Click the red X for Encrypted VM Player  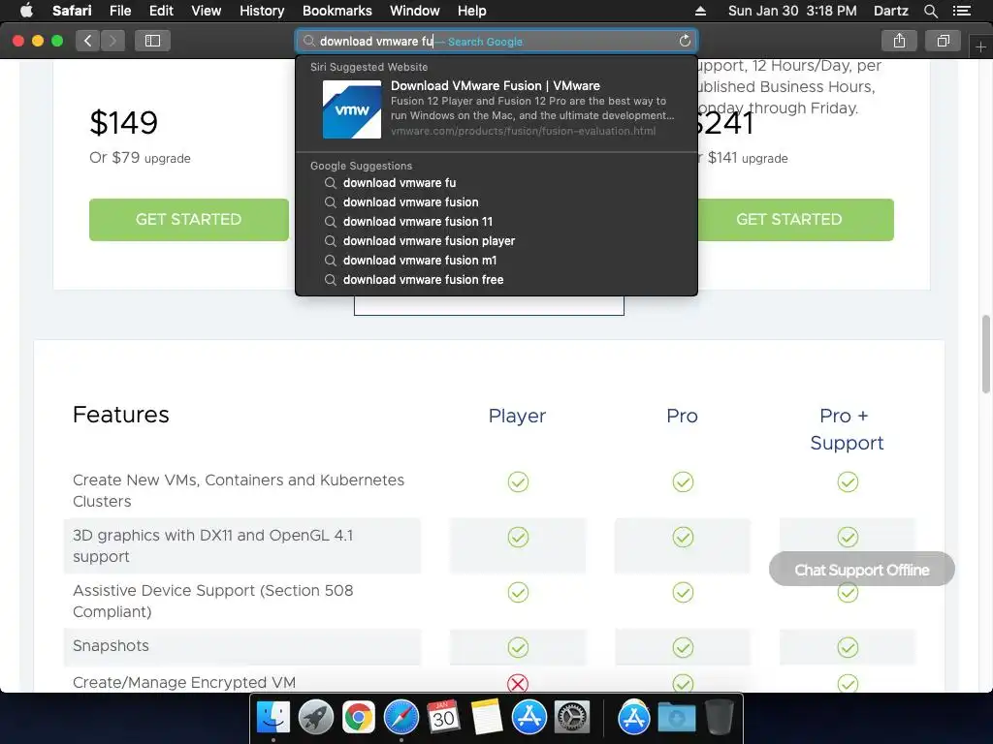(x=518, y=683)
